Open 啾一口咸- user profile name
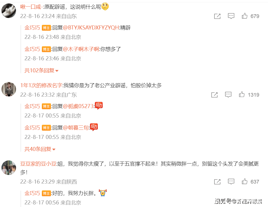 (x=32, y=7)
